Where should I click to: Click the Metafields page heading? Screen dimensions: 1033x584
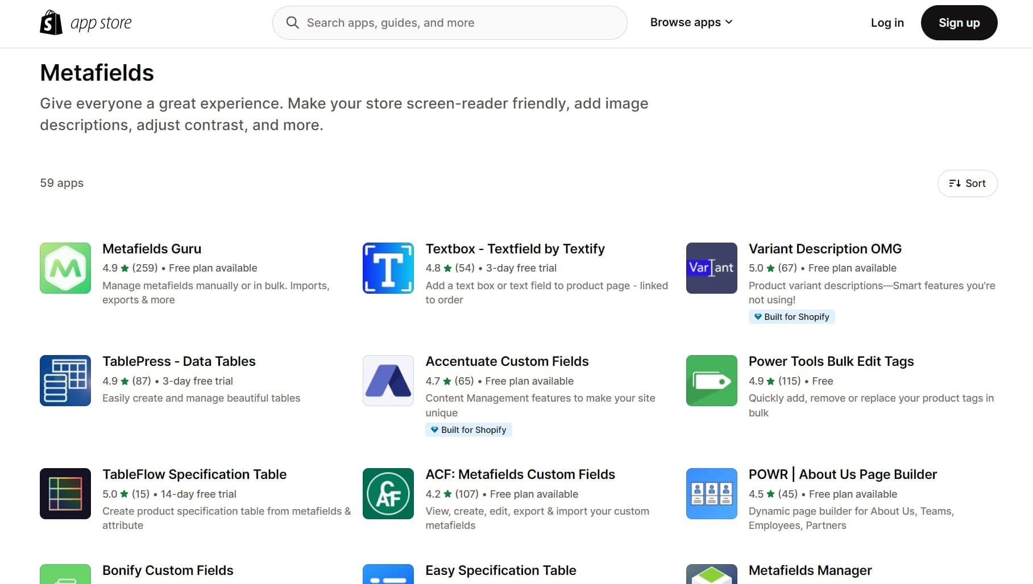point(97,73)
